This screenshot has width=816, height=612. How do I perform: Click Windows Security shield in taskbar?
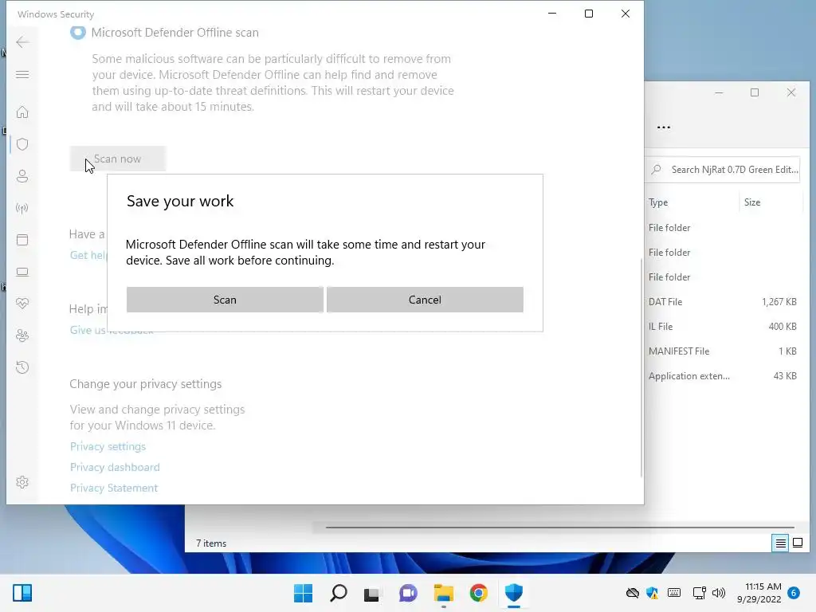[514, 593]
